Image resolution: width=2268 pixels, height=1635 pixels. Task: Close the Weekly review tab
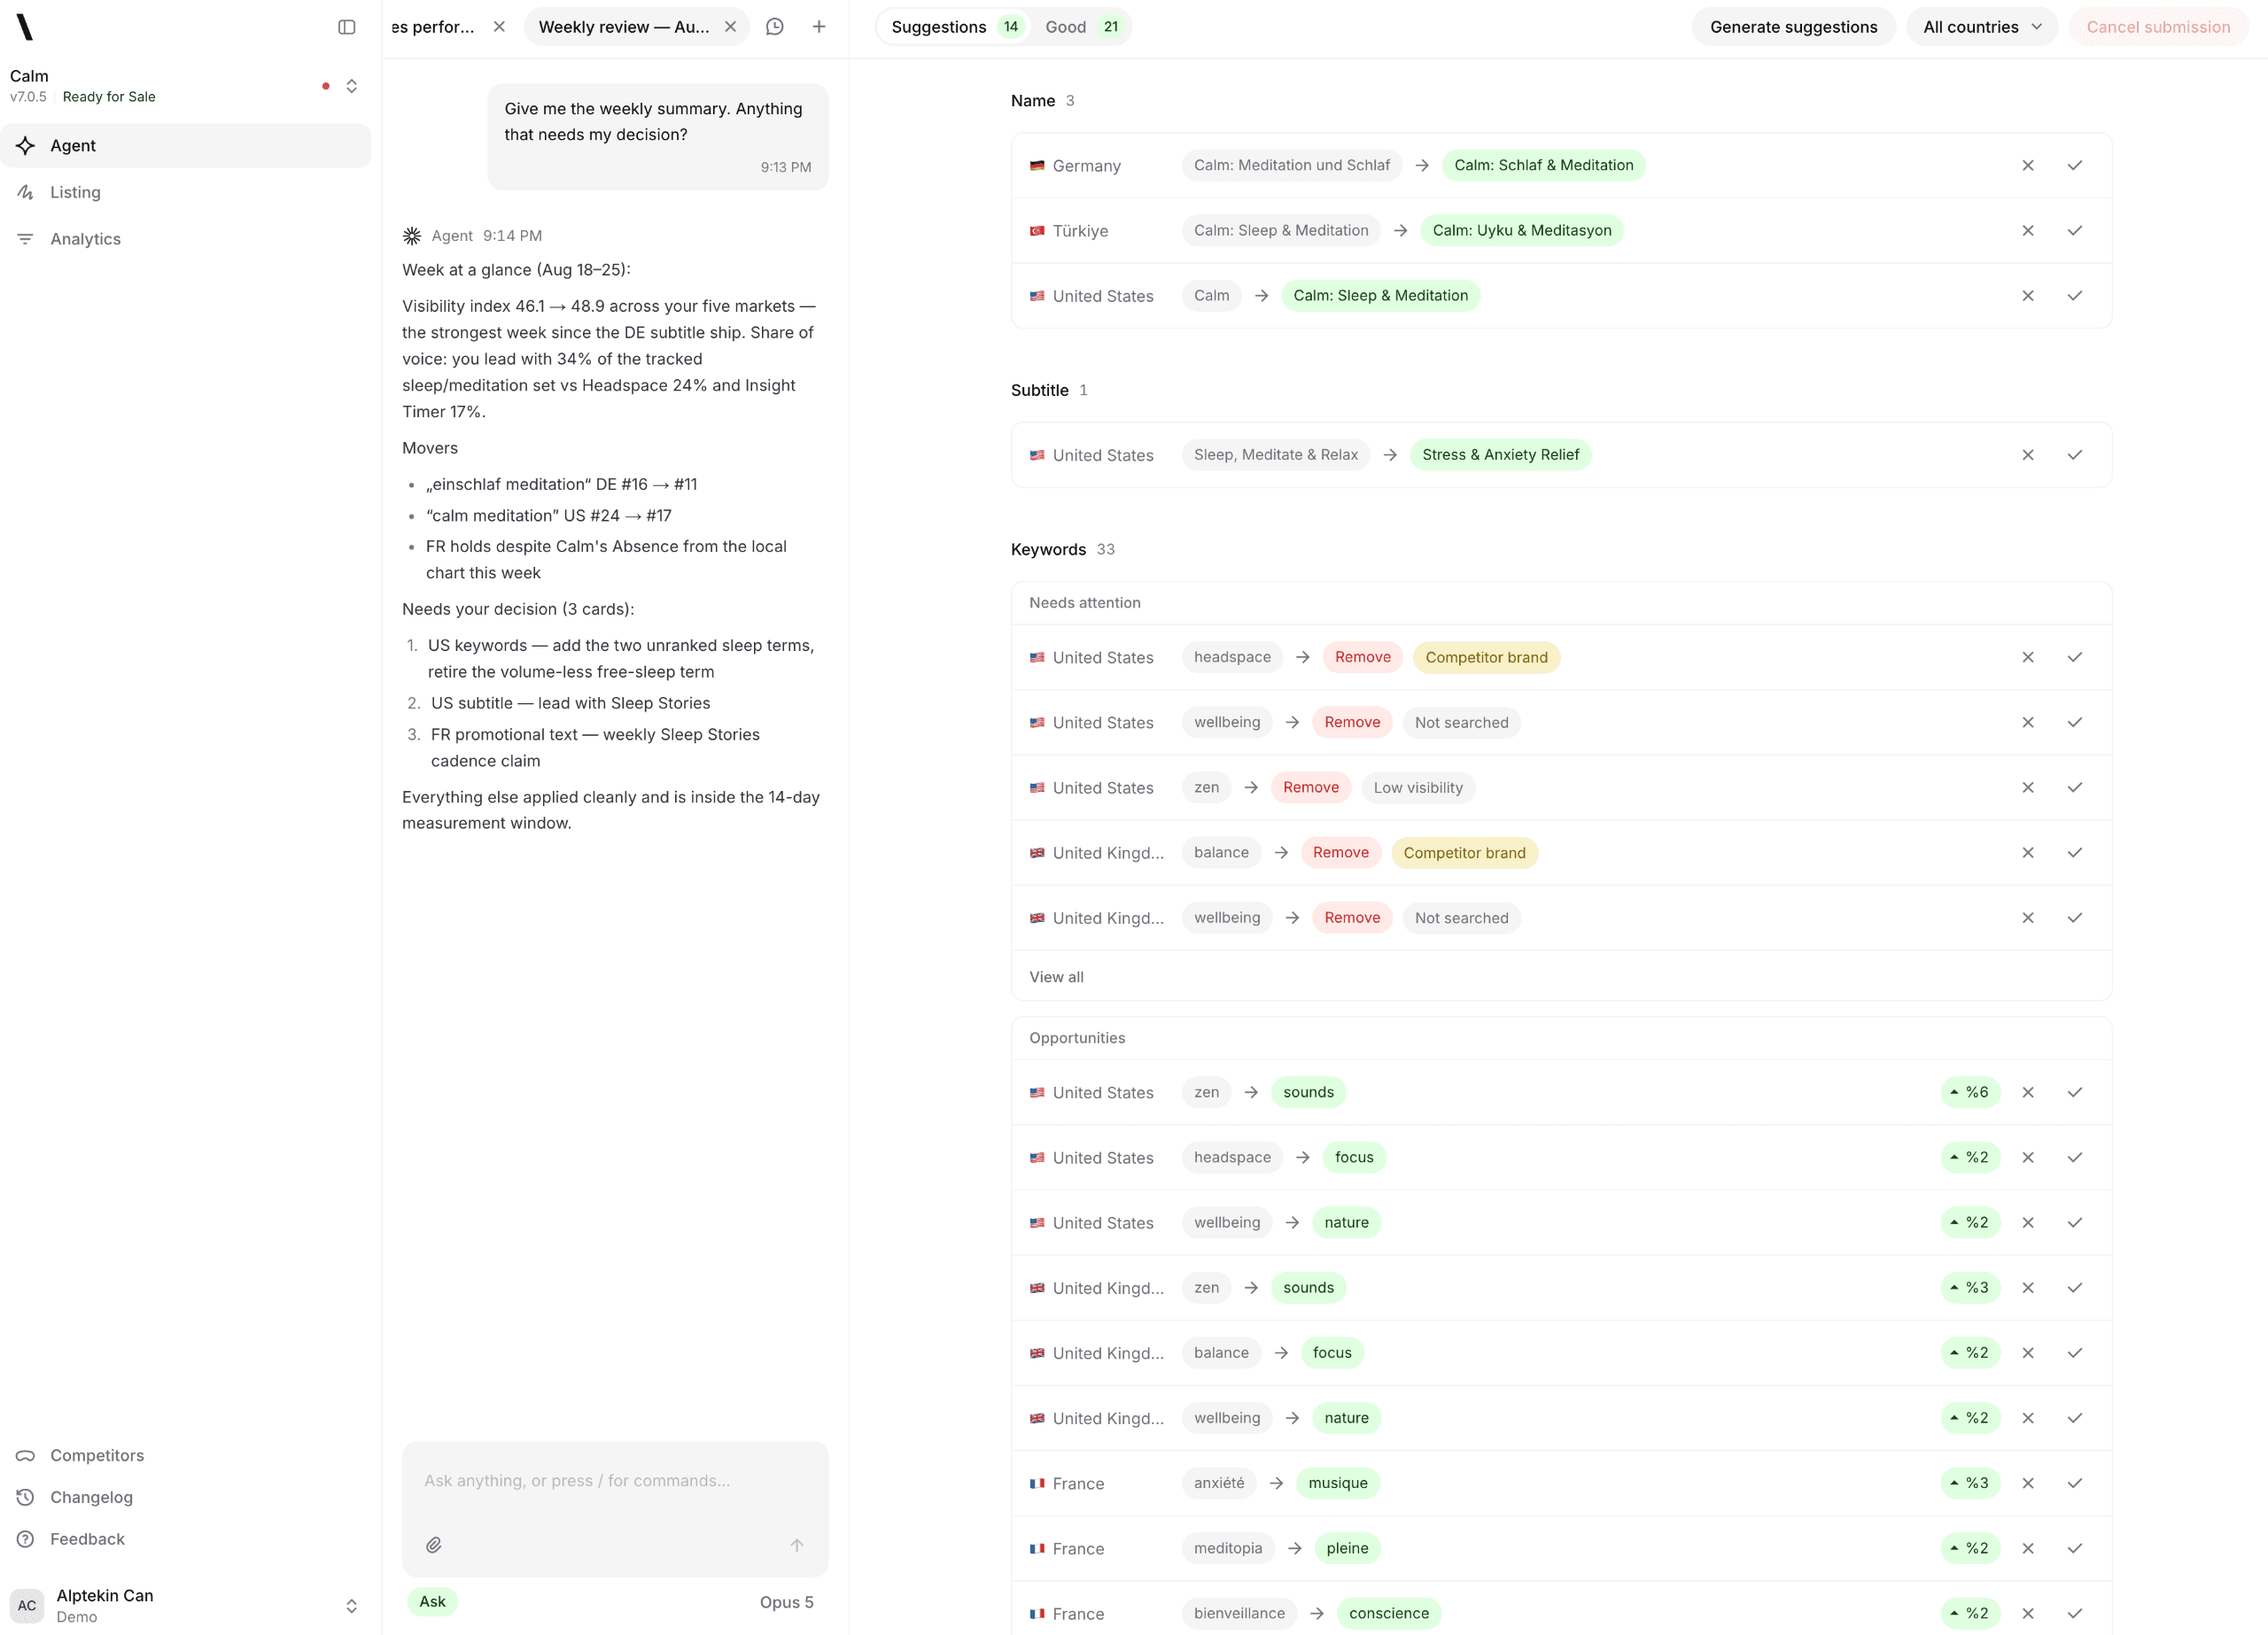(x=731, y=27)
